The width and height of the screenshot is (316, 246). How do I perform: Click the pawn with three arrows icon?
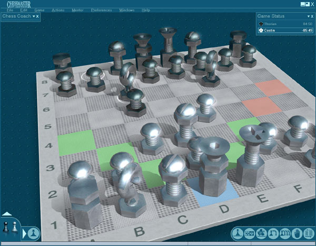pos(285,234)
